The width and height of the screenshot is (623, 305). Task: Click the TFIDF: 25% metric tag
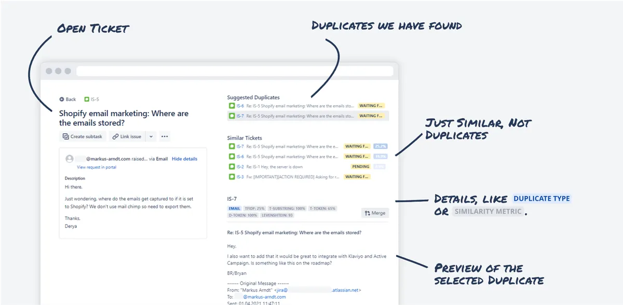click(x=254, y=209)
